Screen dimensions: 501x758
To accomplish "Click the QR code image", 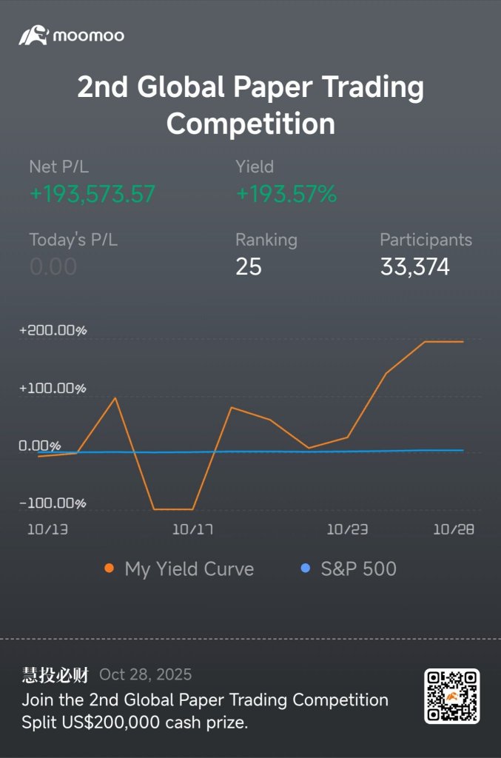I will pyautogui.click(x=451, y=696).
